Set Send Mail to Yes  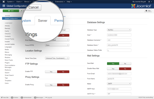point(113,64)
